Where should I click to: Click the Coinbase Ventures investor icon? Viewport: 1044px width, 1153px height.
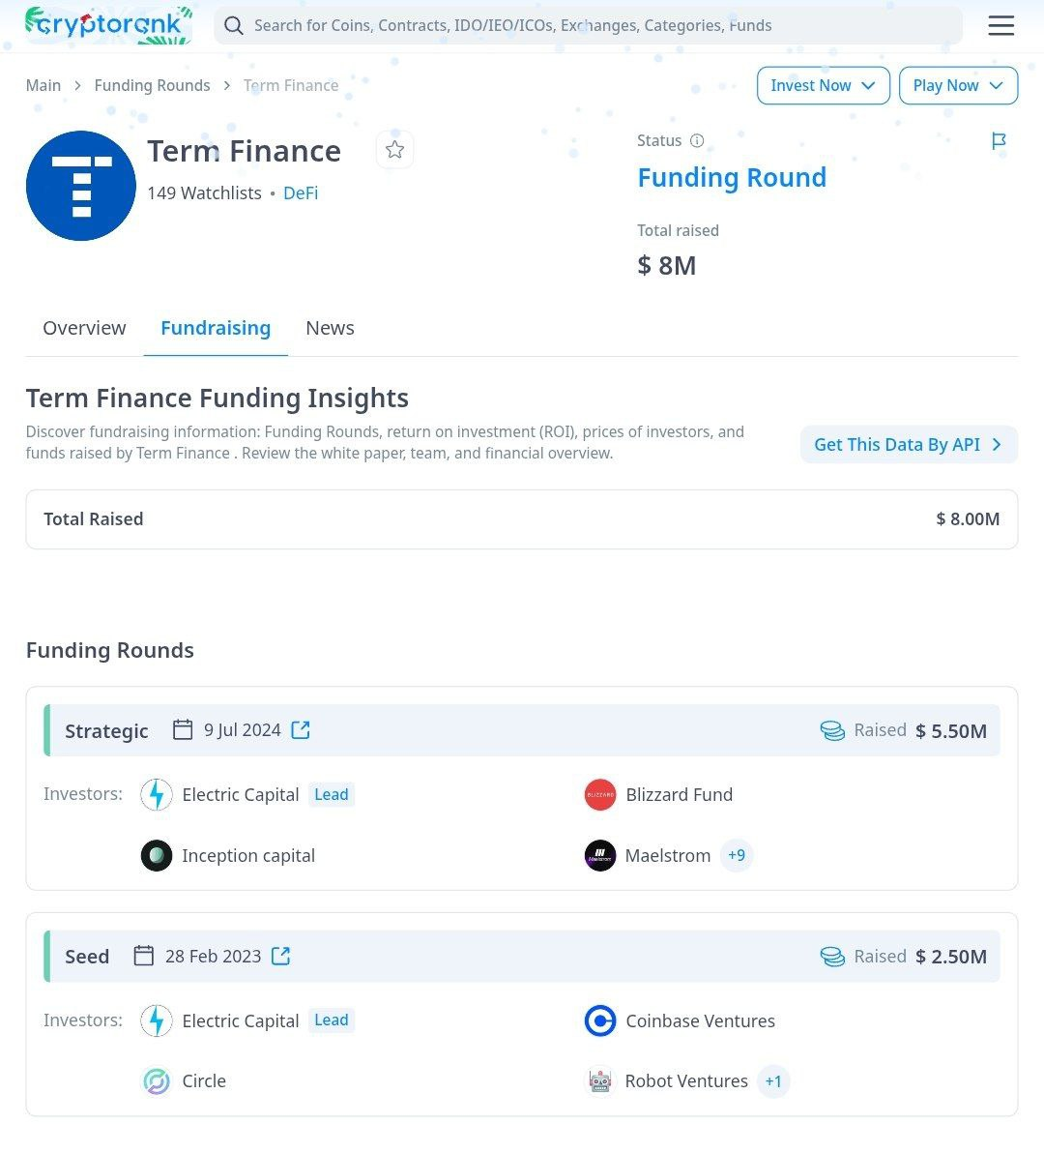[600, 1020]
